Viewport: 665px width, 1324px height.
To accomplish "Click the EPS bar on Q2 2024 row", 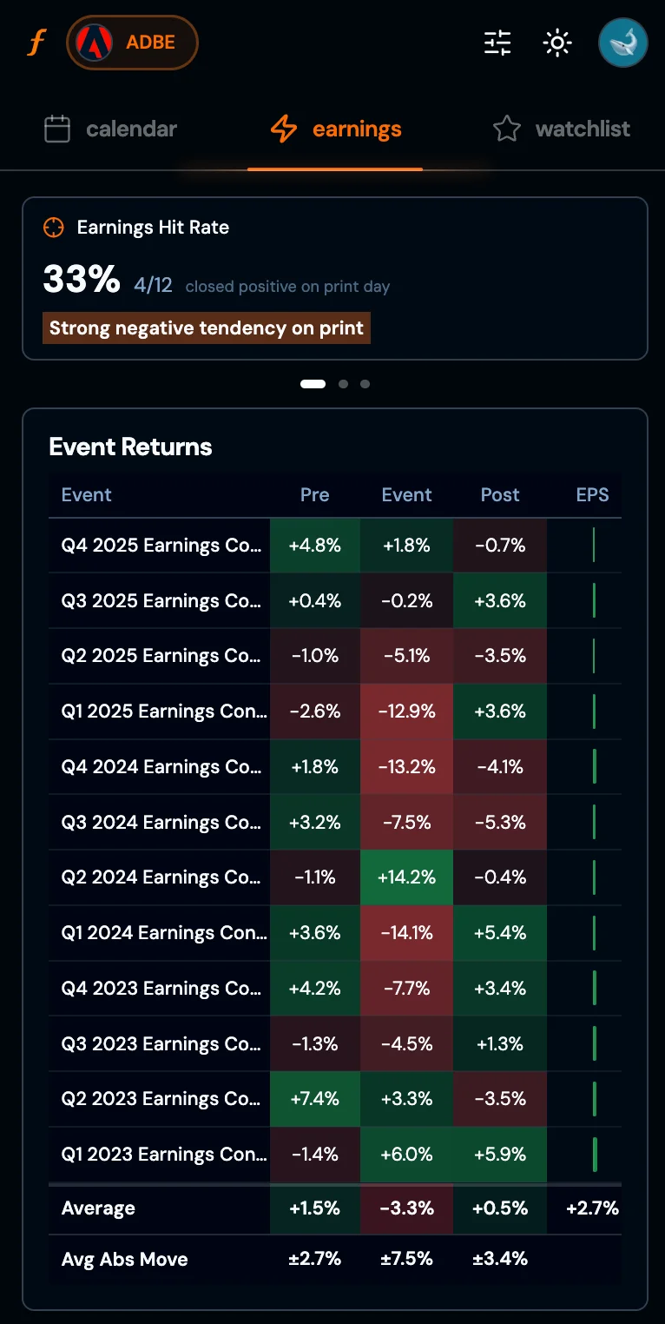I will click(x=592, y=877).
